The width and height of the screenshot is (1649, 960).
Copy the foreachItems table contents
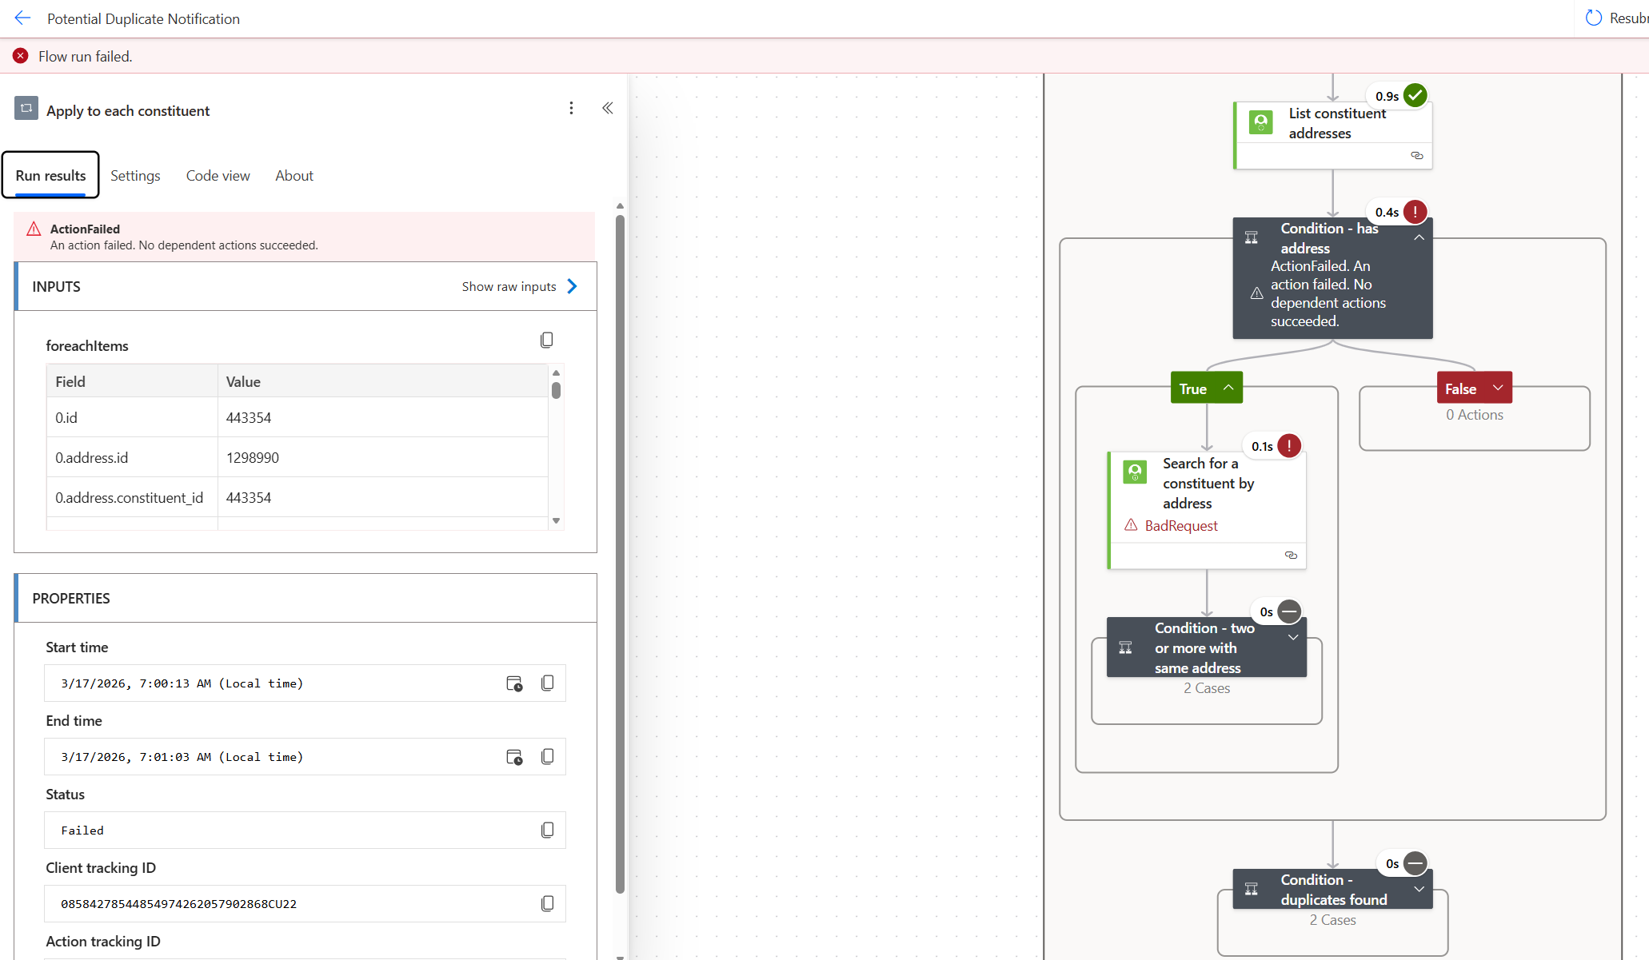tap(547, 341)
